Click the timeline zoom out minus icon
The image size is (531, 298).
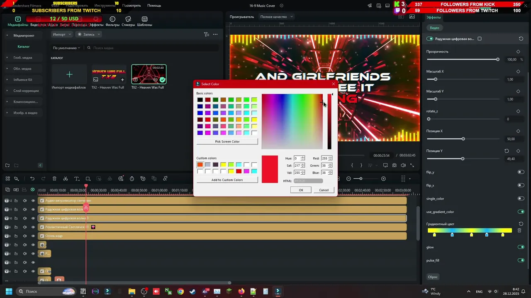coord(348,179)
